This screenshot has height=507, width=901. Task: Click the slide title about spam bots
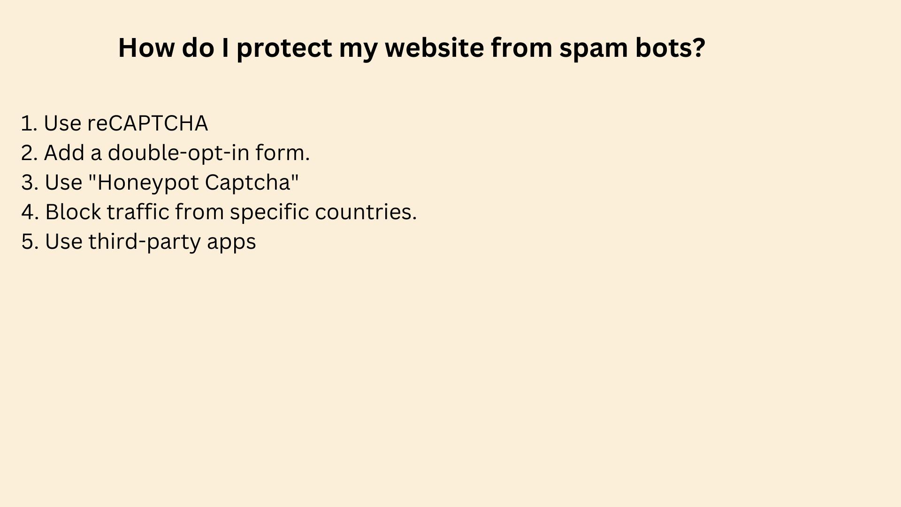(x=412, y=48)
